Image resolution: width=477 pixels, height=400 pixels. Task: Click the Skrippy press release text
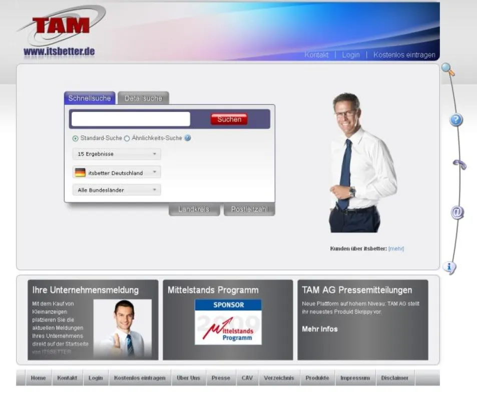pyautogui.click(x=361, y=307)
